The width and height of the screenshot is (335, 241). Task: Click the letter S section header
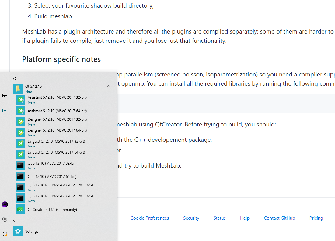14,221
